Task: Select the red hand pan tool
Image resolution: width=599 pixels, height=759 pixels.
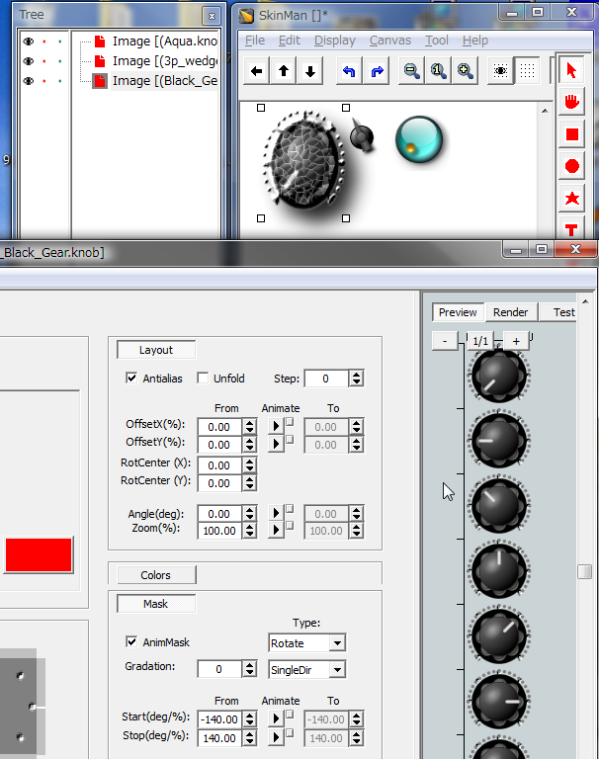Action: click(x=572, y=102)
